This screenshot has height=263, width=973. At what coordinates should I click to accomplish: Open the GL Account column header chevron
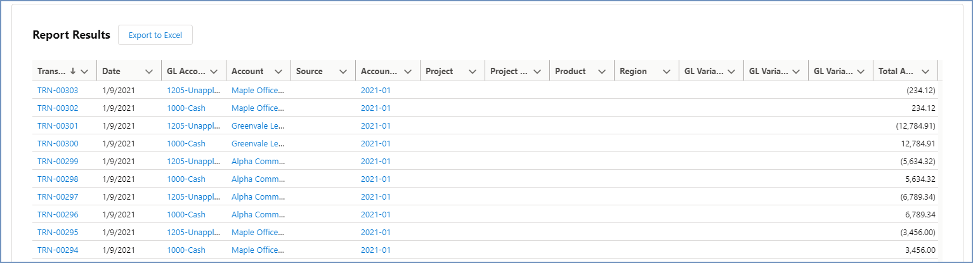tap(214, 72)
